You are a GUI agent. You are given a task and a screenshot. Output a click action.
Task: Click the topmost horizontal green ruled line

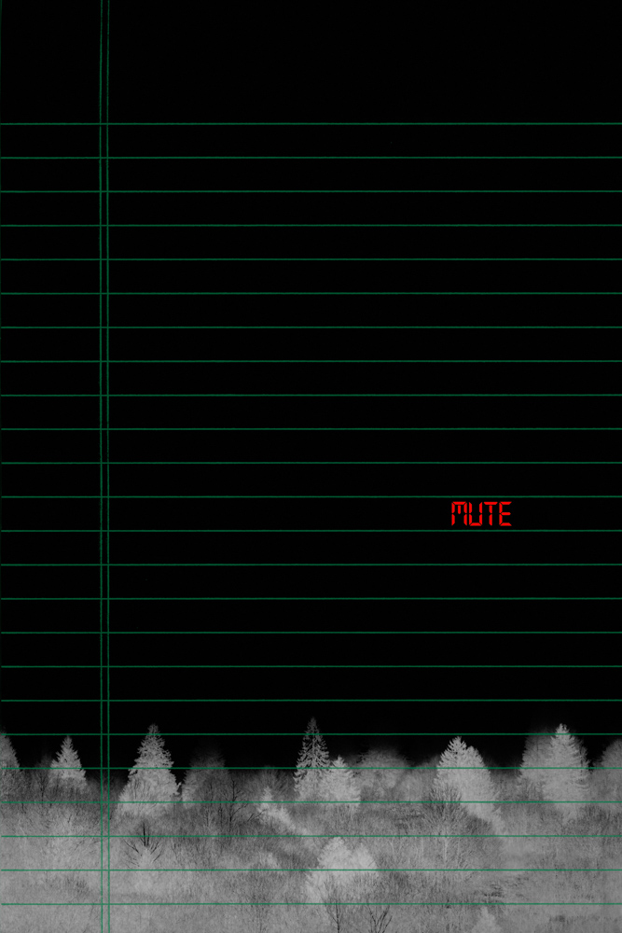pos(354,123)
